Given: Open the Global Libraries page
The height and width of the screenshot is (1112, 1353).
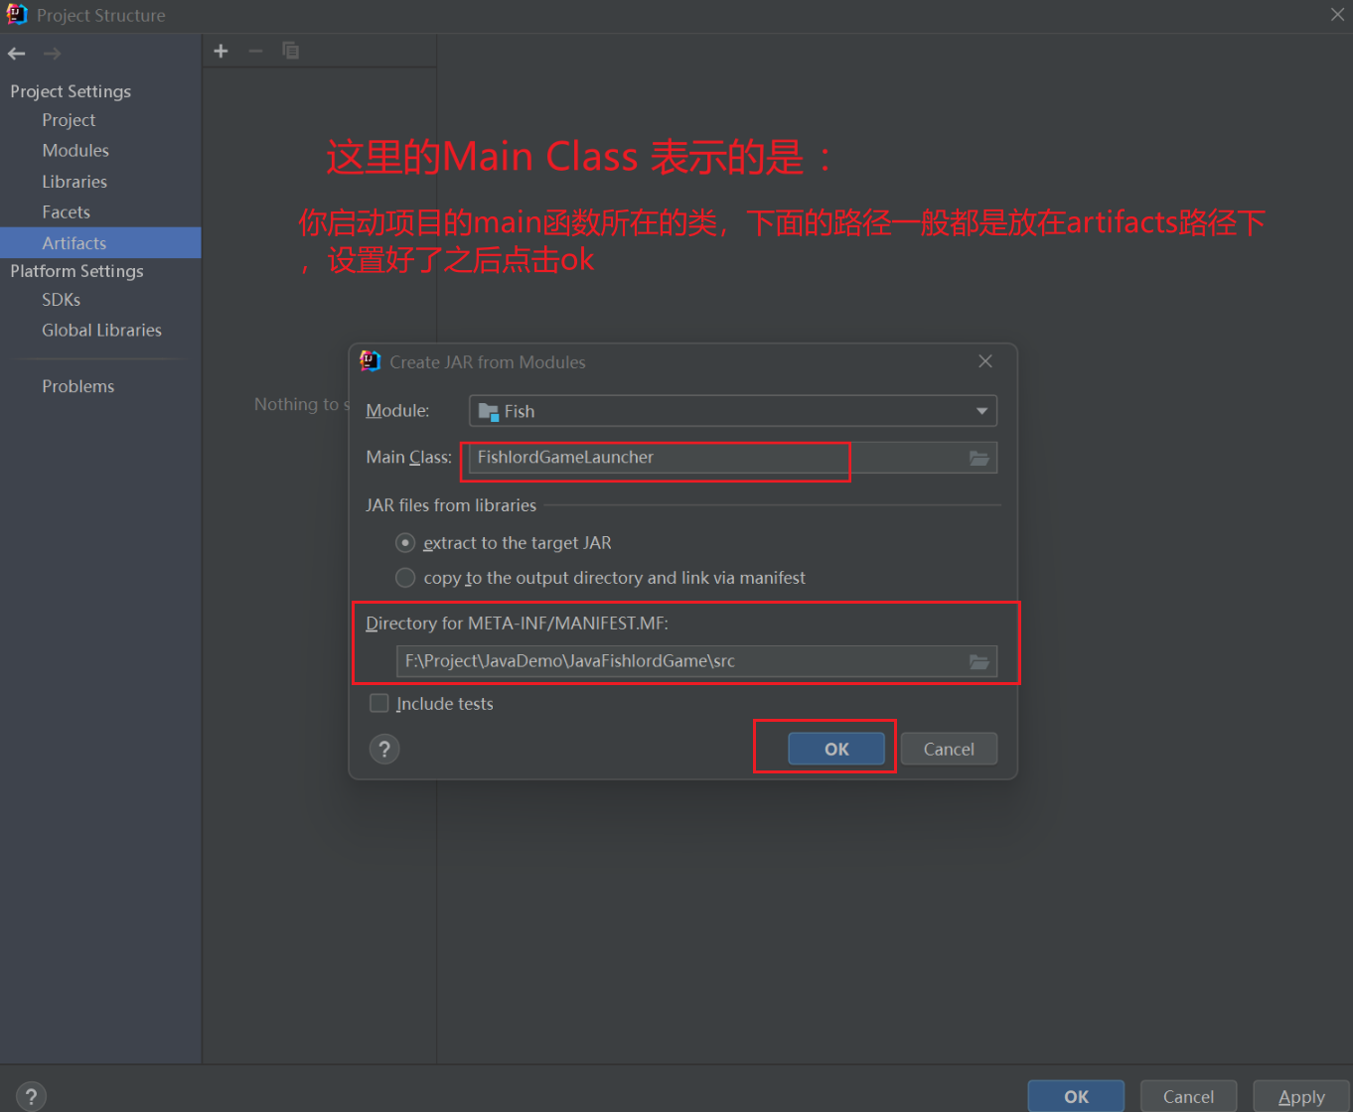Looking at the screenshot, I should pos(101,331).
